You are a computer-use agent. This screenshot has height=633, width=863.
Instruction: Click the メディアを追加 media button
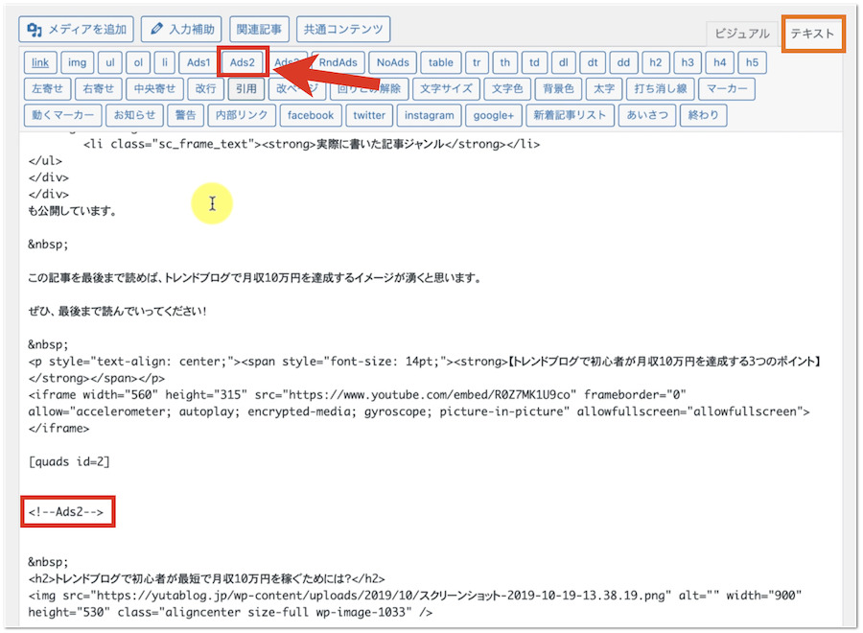click(77, 29)
